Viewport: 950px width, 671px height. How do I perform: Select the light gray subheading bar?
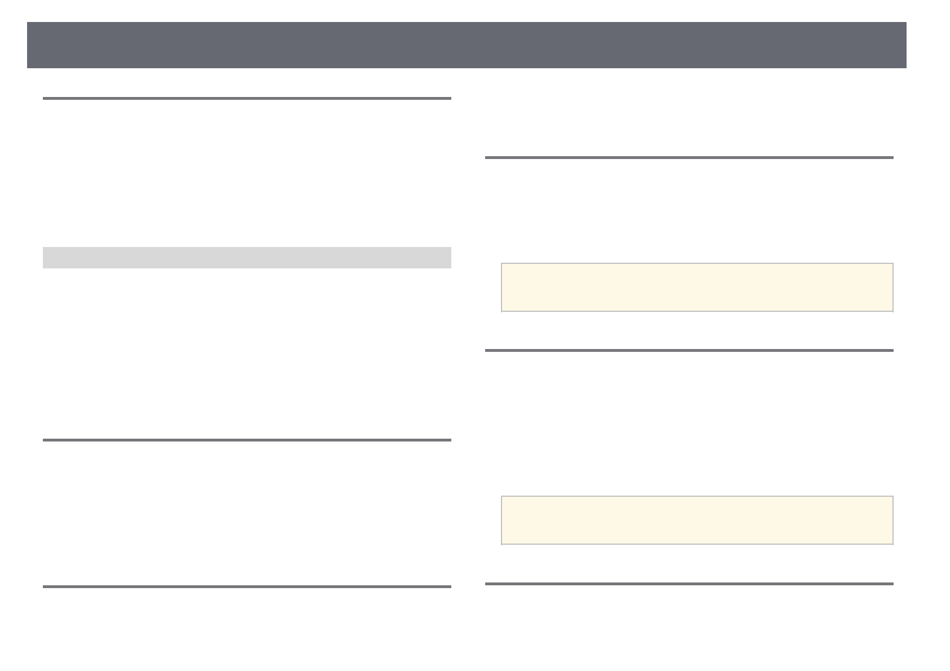247,258
